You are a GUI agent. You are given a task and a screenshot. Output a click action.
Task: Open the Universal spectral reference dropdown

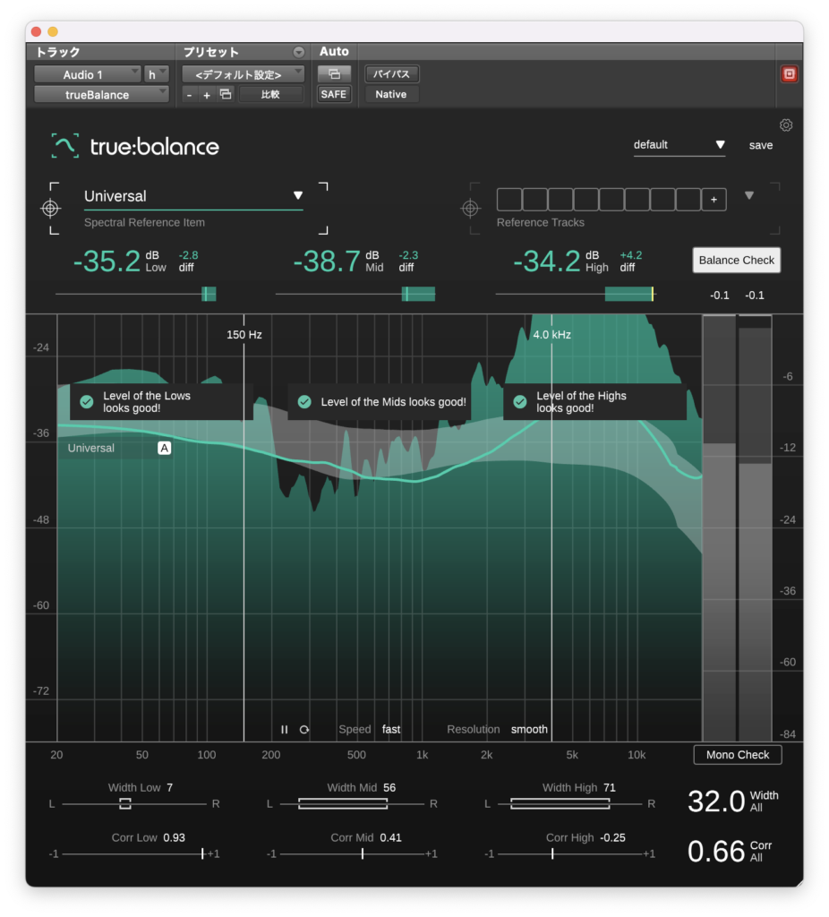click(x=193, y=196)
